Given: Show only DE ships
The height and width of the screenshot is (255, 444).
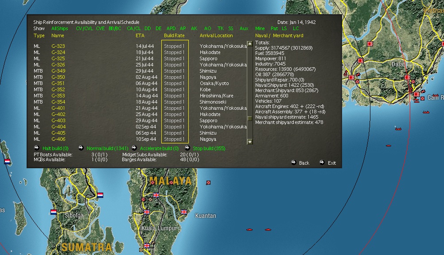Looking at the screenshot, I should click(159, 29).
